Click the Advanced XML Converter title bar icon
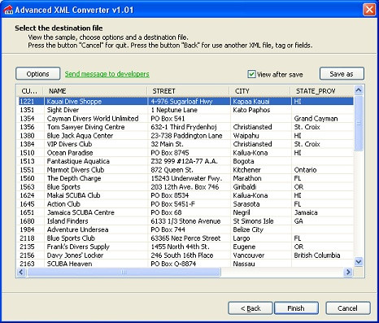Screen dimensions: 379x323 pyautogui.click(x=8, y=10)
